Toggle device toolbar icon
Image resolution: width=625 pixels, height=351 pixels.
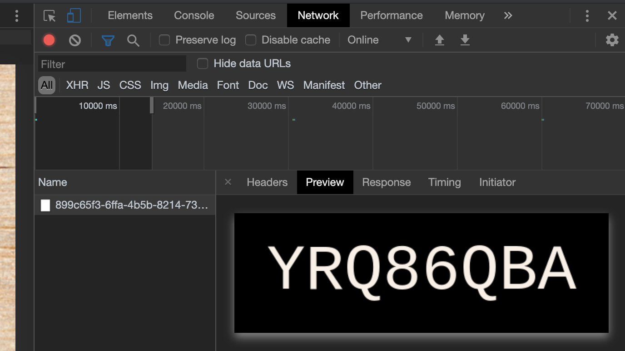74,16
